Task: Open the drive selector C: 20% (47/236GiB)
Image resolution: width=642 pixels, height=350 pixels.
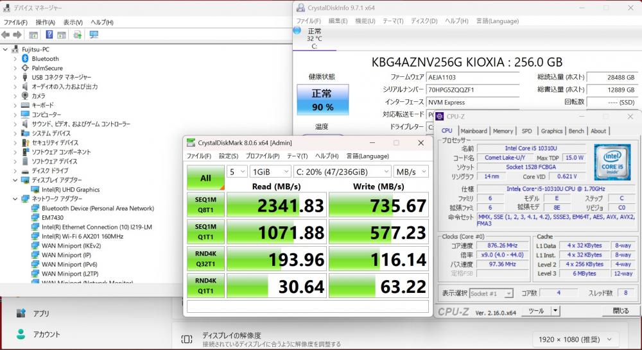Action: pos(342,172)
